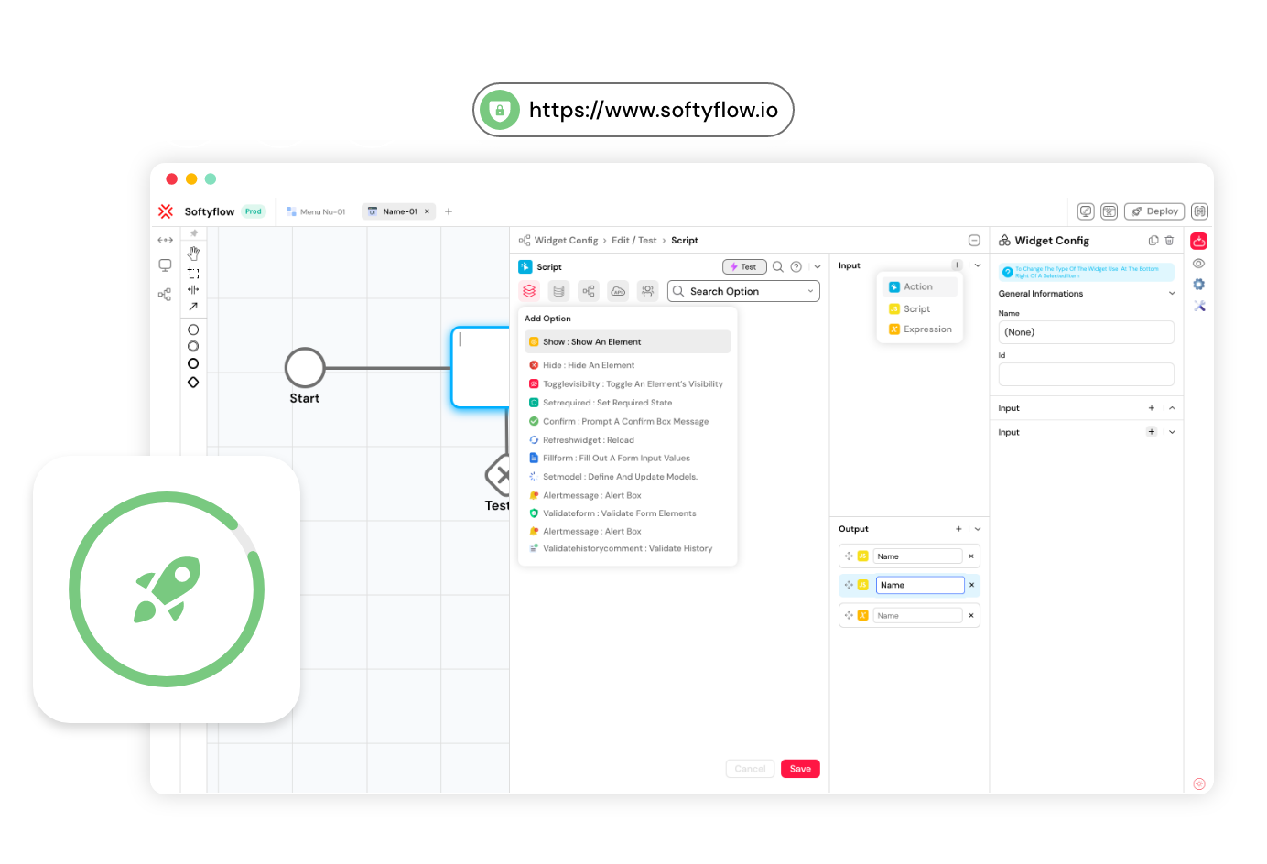Expand the Script header chevron
The image size is (1267, 864).
coord(818,267)
